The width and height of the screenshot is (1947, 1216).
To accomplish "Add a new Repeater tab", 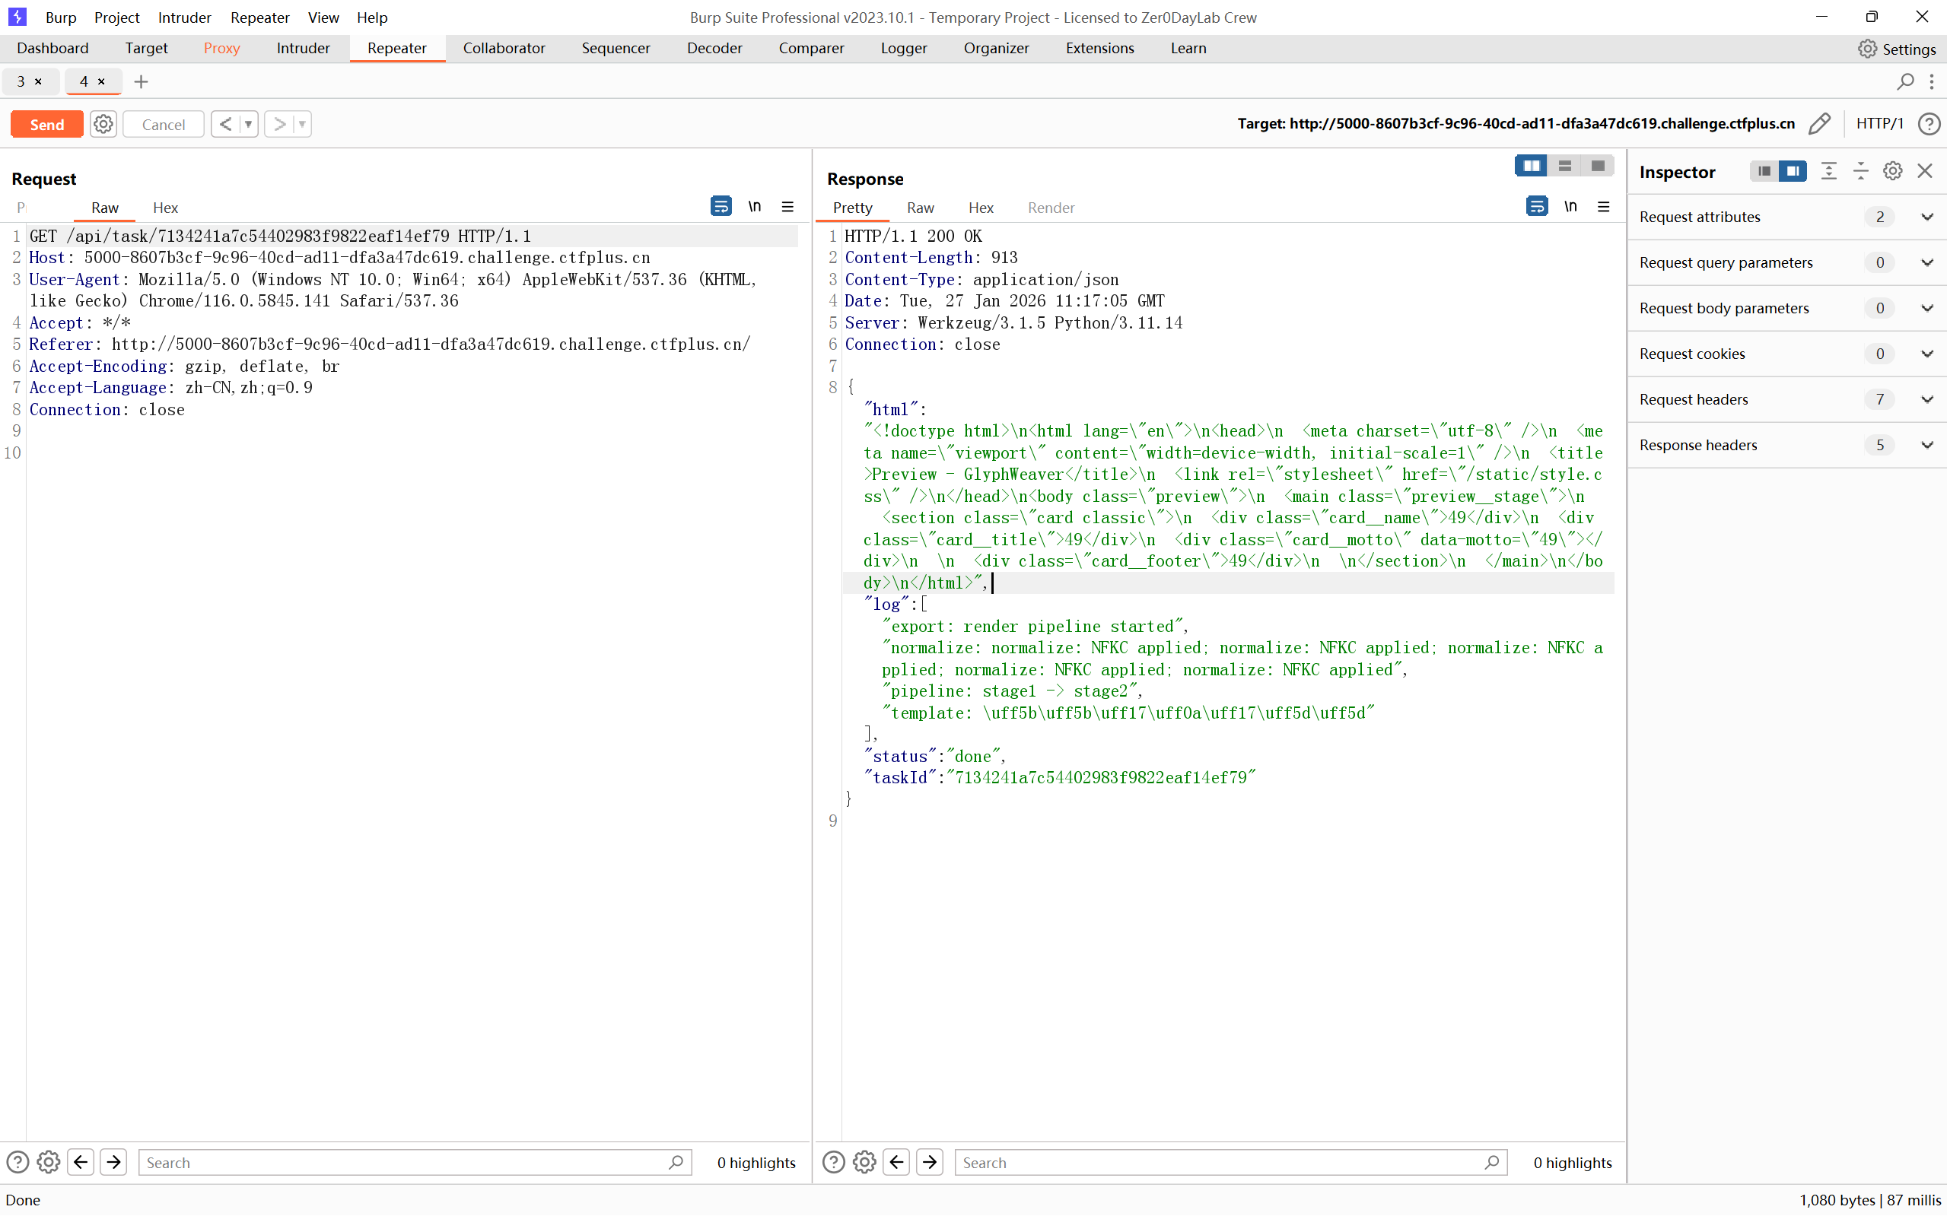I will (x=141, y=81).
